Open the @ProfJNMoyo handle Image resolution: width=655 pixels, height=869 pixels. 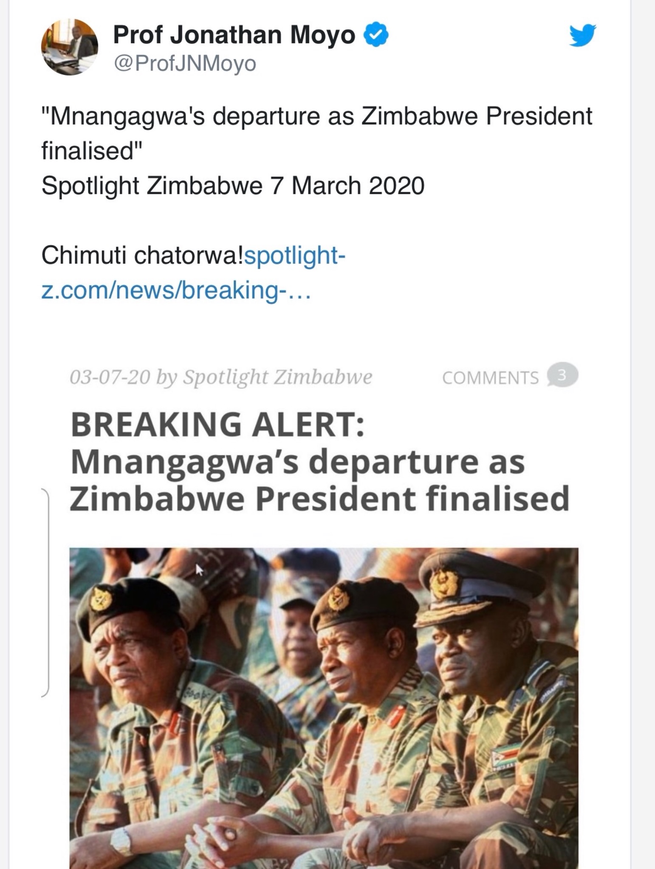[185, 64]
